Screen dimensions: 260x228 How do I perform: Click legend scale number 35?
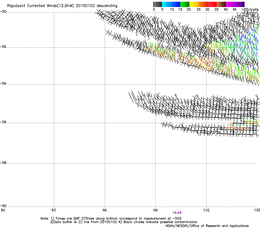pos(216,9)
